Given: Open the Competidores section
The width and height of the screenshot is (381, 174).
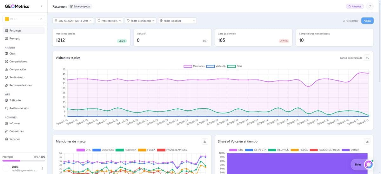Looking at the screenshot, I should pyautogui.click(x=24, y=61).
